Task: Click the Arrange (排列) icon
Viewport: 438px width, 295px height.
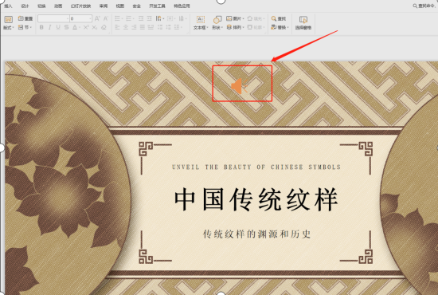Action: (229, 27)
